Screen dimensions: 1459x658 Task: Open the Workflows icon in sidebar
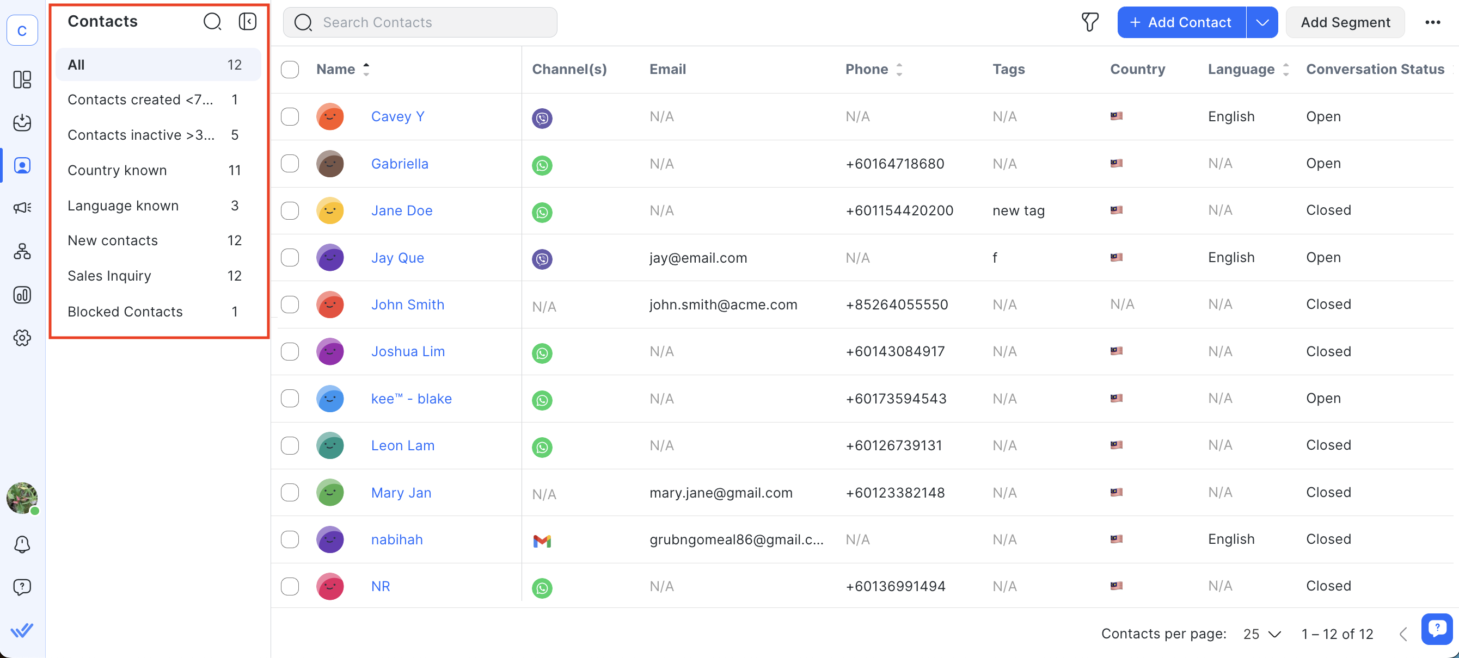click(x=22, y=251)
